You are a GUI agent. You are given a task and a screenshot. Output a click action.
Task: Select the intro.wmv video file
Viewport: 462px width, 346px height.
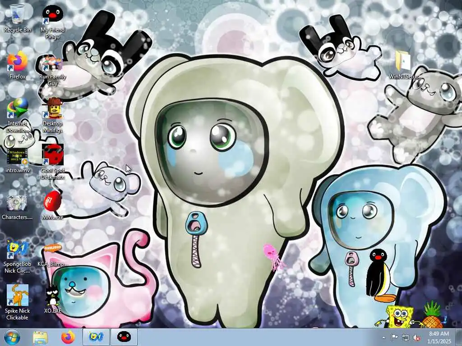18,160
